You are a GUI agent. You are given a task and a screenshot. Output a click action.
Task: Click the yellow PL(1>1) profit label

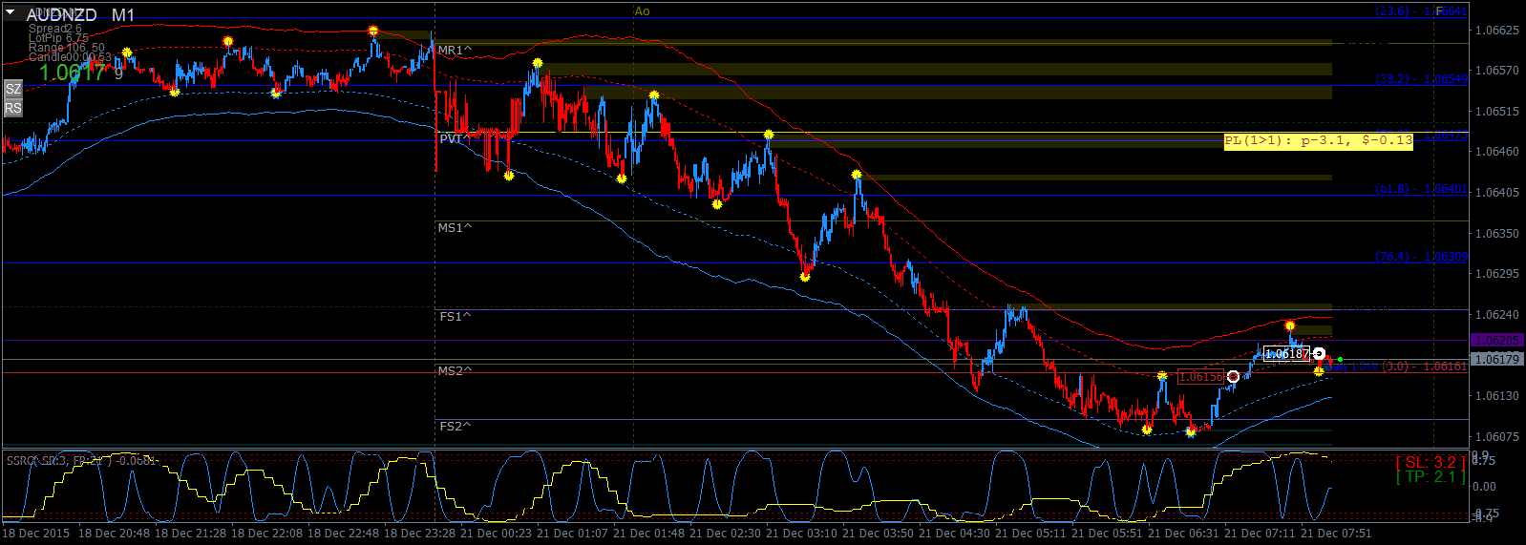[x=1319, y=140]
